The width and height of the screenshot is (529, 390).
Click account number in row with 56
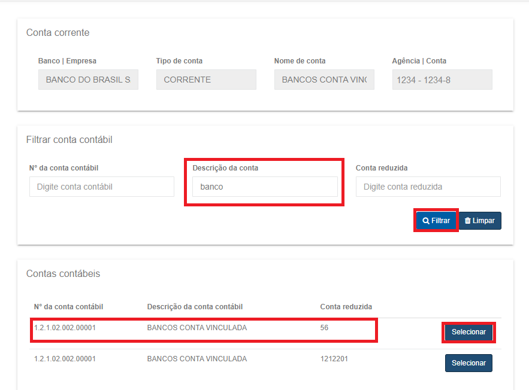(65, 328)
